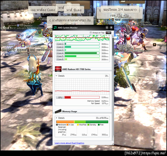Click the ATaNaSiO player name in game
Viewport: 167px width, 156px height.
[x=26, y=26]
